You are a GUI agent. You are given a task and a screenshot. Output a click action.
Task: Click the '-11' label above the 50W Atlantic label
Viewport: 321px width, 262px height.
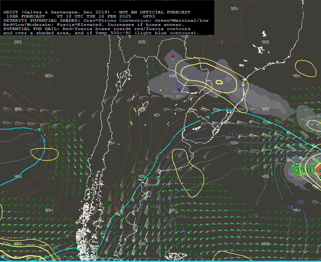tap(232, 134)
